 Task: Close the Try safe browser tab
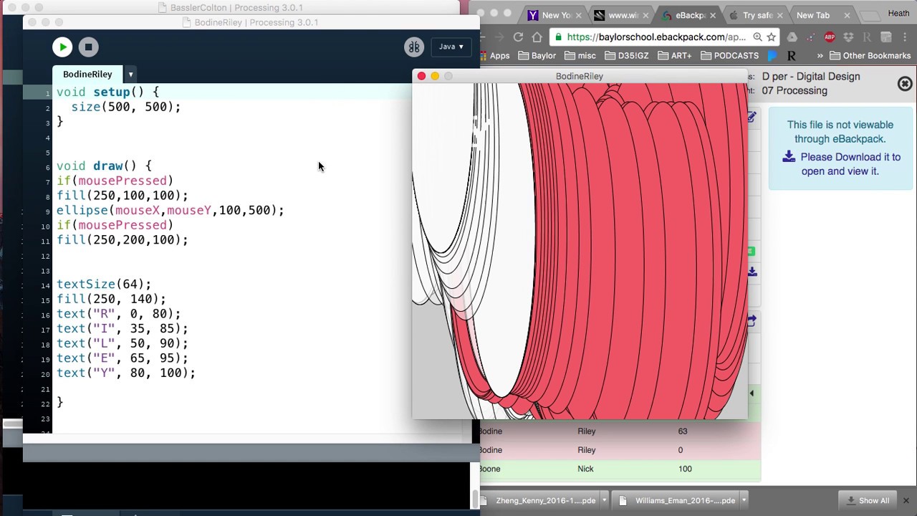(x=779, y=15)
